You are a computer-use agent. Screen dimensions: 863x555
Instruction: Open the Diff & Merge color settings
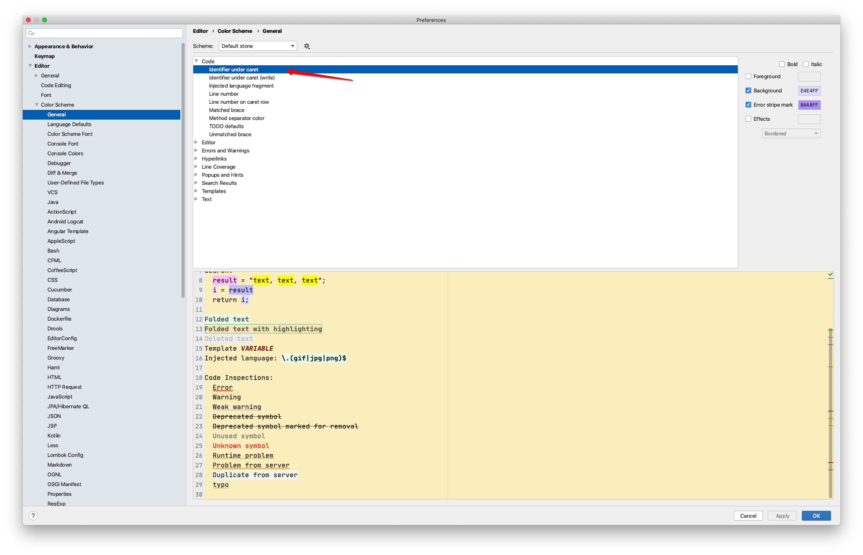click(x=62, y=173)
